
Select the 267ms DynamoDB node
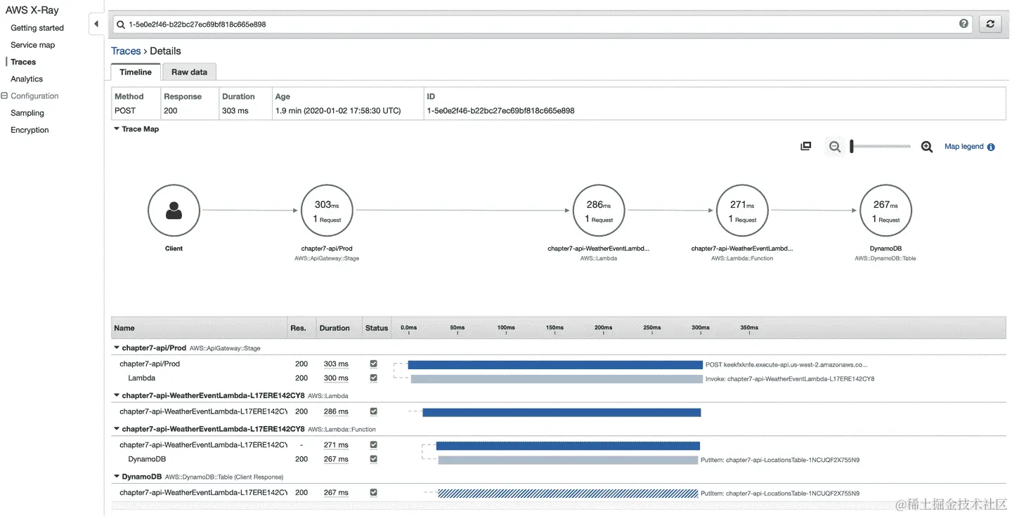tap(885, 211)
